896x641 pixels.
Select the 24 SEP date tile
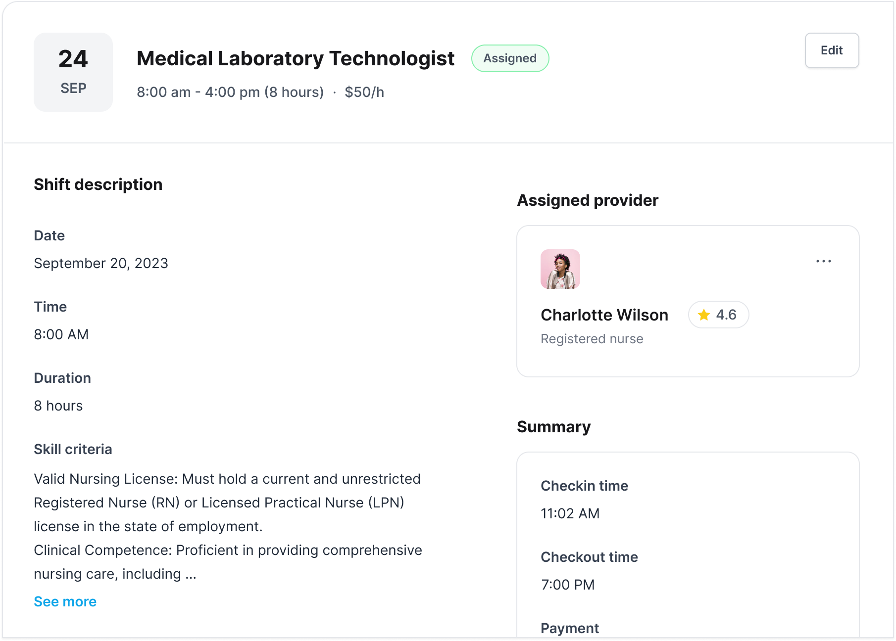73,72
